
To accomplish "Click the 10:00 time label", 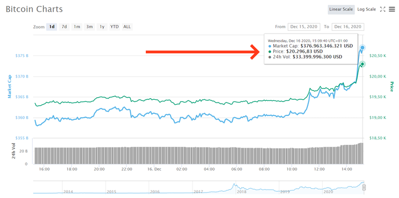I will click(x=292, y=169).
